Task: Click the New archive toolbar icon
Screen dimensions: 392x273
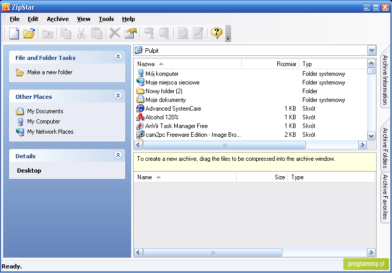Action: pos(14,33)
